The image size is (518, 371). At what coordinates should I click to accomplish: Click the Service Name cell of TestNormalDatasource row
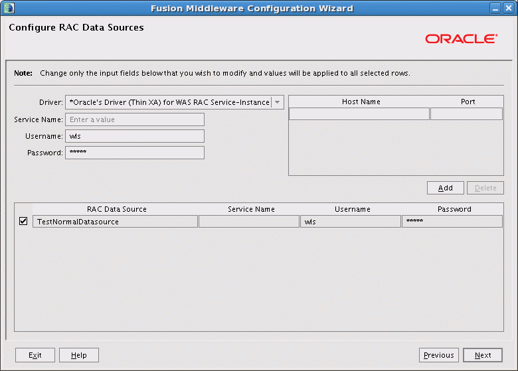click(x=249, y=222)
